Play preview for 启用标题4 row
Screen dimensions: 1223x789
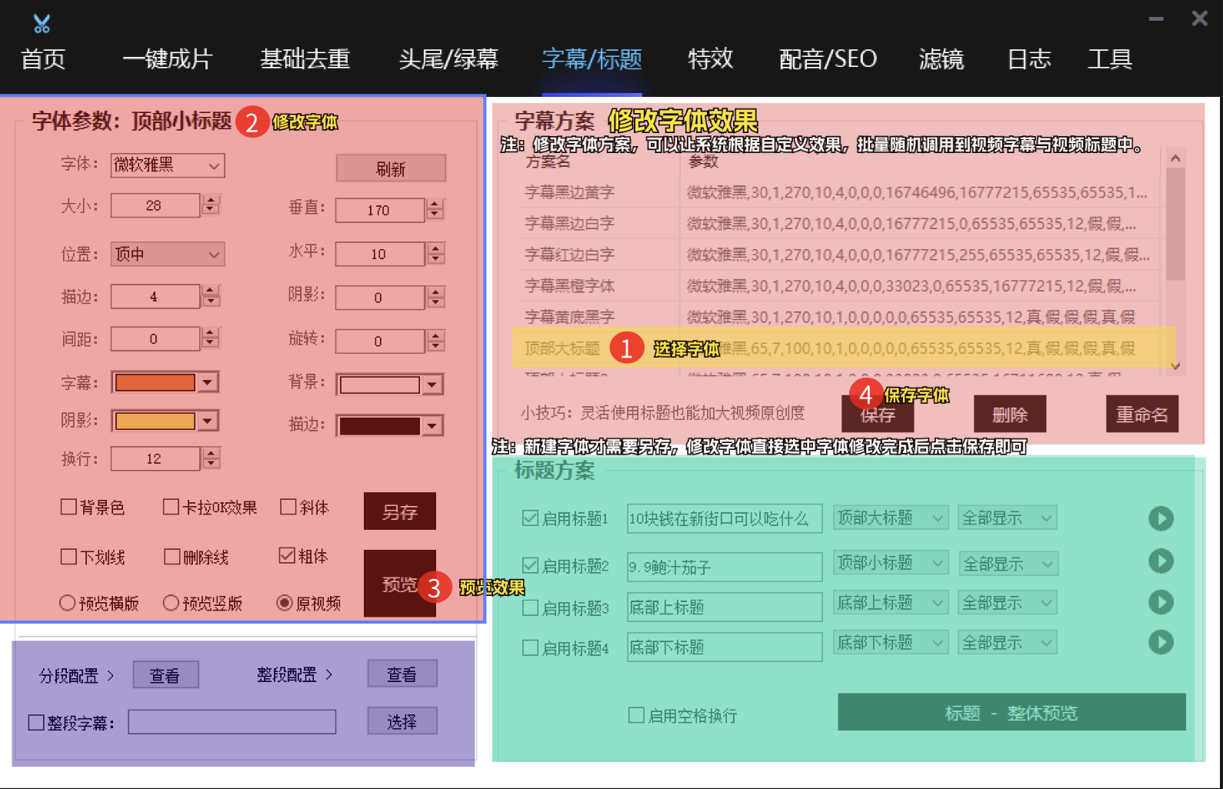click(1161, 641)
